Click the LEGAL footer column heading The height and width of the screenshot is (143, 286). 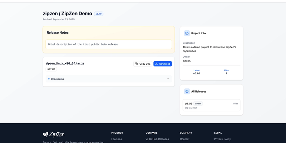tap(218, 133)
